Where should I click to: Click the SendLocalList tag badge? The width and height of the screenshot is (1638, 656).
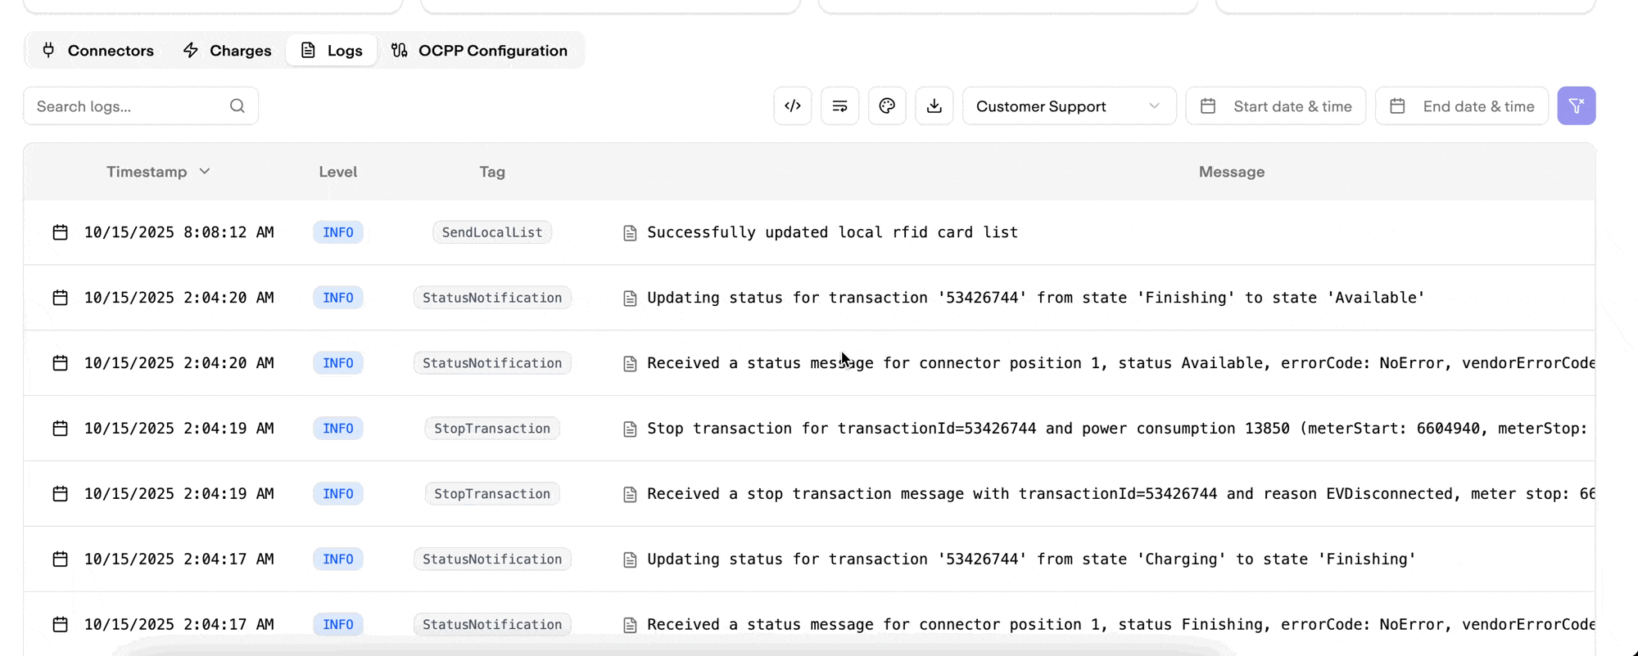point(491,232)
